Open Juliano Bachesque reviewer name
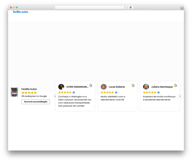 click(162, 87)
